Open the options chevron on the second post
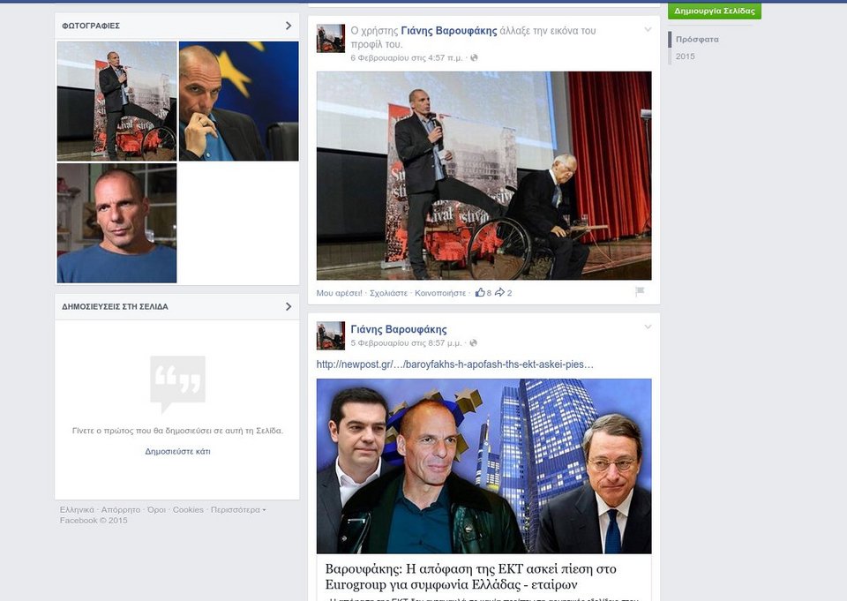 pos(648,325)
